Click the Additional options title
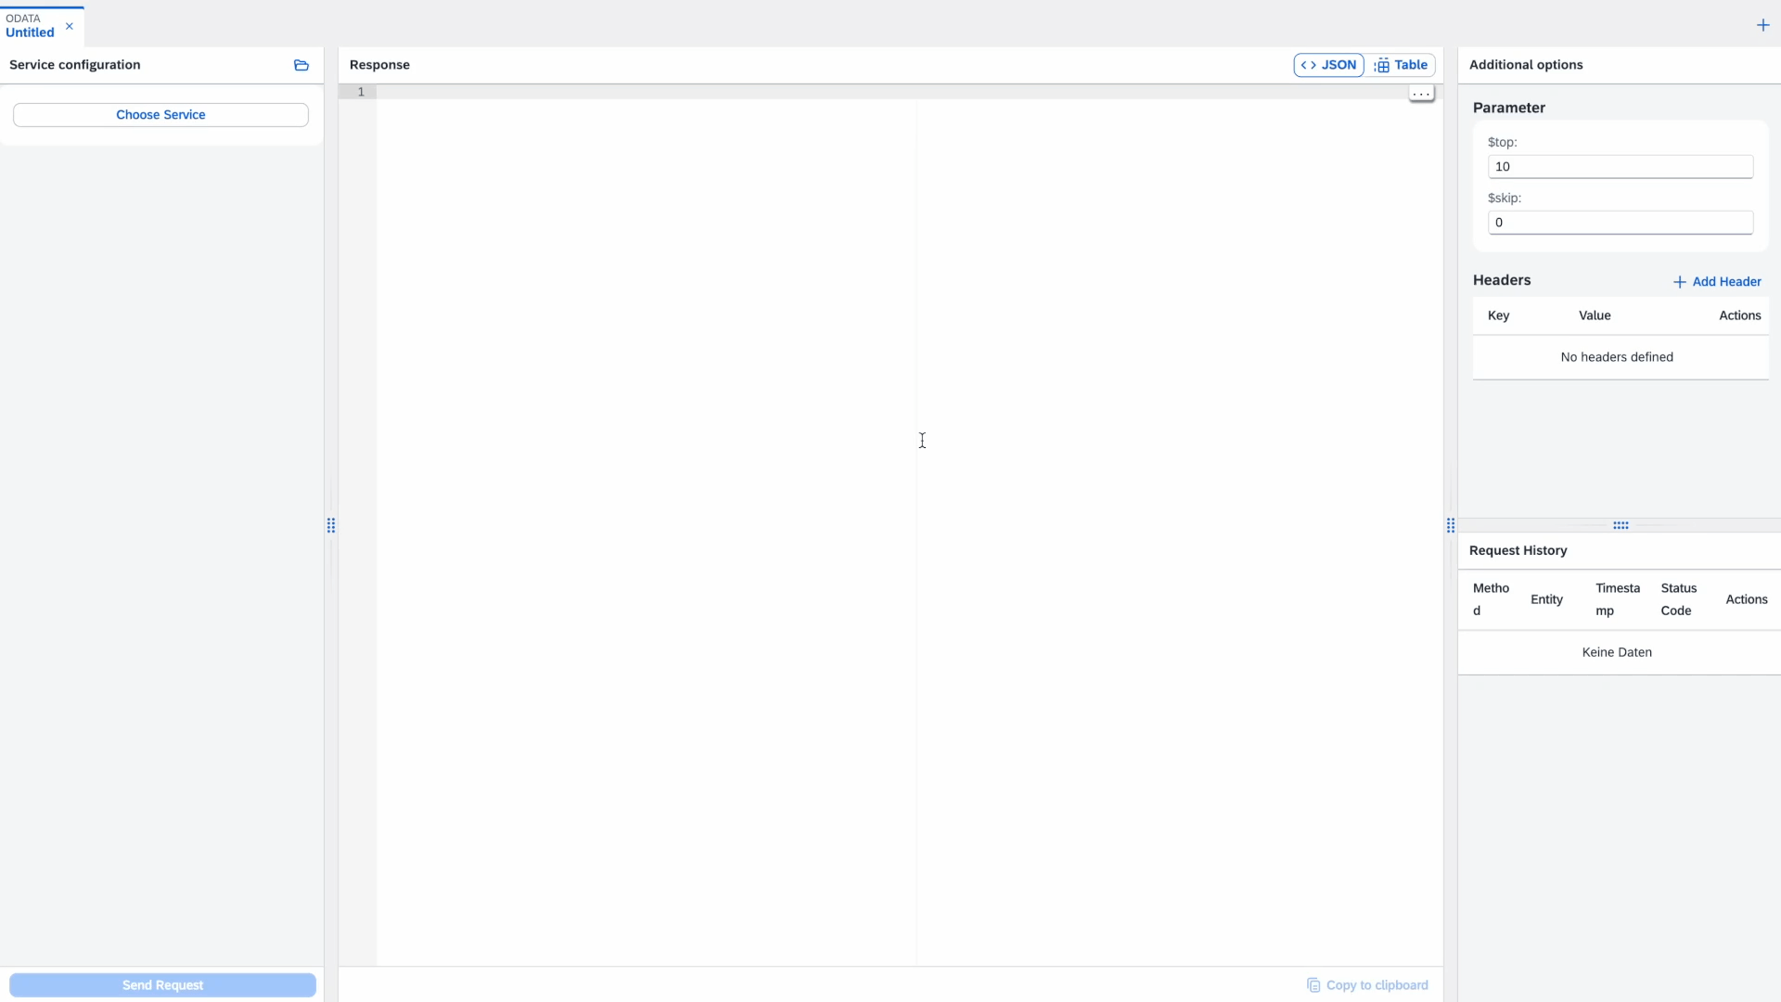The image size is (1781, 1002). click(1526, 65)
